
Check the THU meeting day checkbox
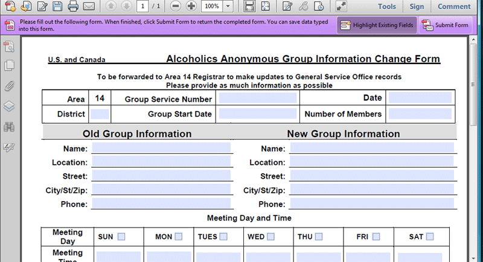point(319,237)
